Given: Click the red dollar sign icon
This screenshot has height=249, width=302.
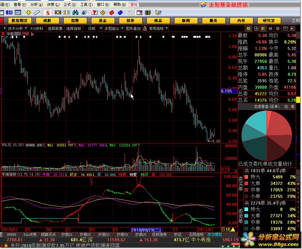Looking at the screenshot, I should pyautogui.click(x=48, y=13).
